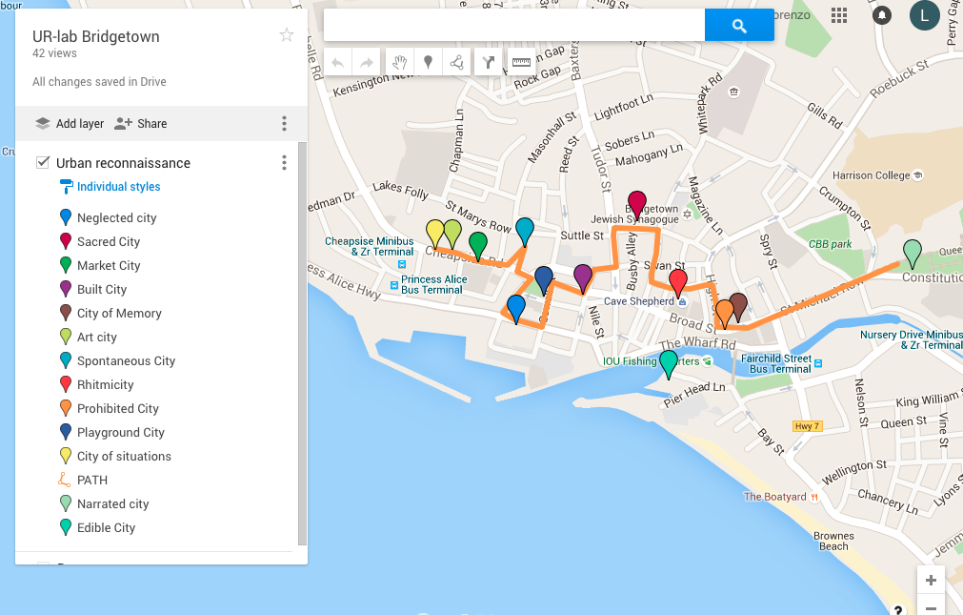Click the brown marker near Broad St
Viewport: 963px width, 615px height.
[x=739, y=305]
